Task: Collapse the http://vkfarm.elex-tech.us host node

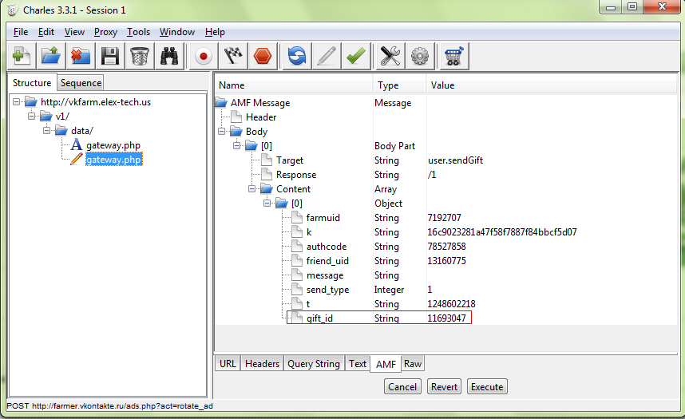Action: [x=16, y=102]
